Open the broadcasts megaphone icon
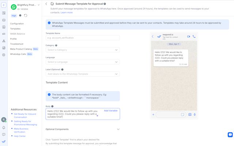 4,34
